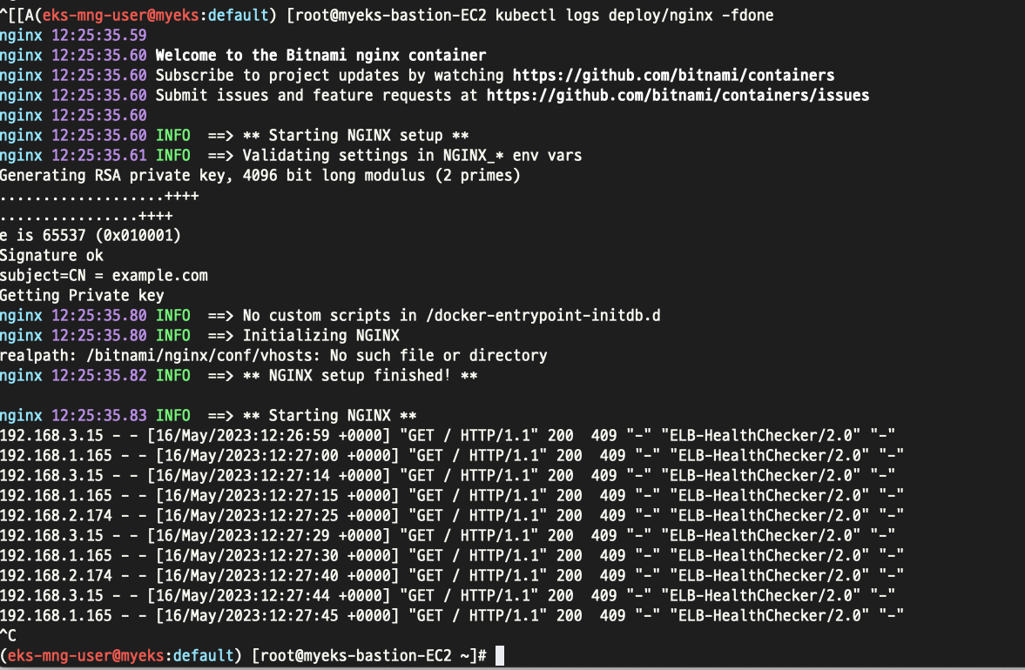Viewport: 1025px width, 670px height.
Task: Click the 'Initializing NGINX' log line
Action: click(x=321, y=336)
